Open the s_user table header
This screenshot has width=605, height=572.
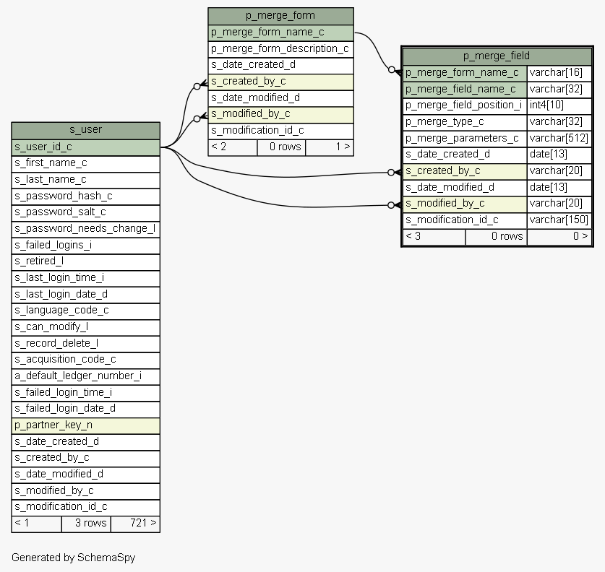[x=85, y=130]
